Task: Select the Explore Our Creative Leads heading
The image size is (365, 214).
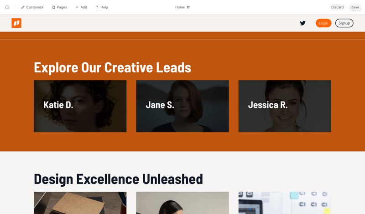Action: tap(112, 68)
